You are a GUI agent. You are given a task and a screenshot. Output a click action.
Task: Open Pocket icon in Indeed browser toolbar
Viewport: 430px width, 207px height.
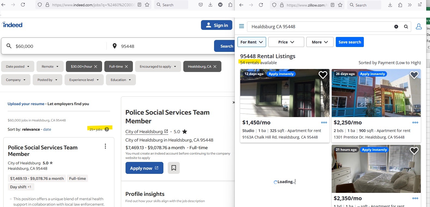pyautogui.click(x=201, y=5)
